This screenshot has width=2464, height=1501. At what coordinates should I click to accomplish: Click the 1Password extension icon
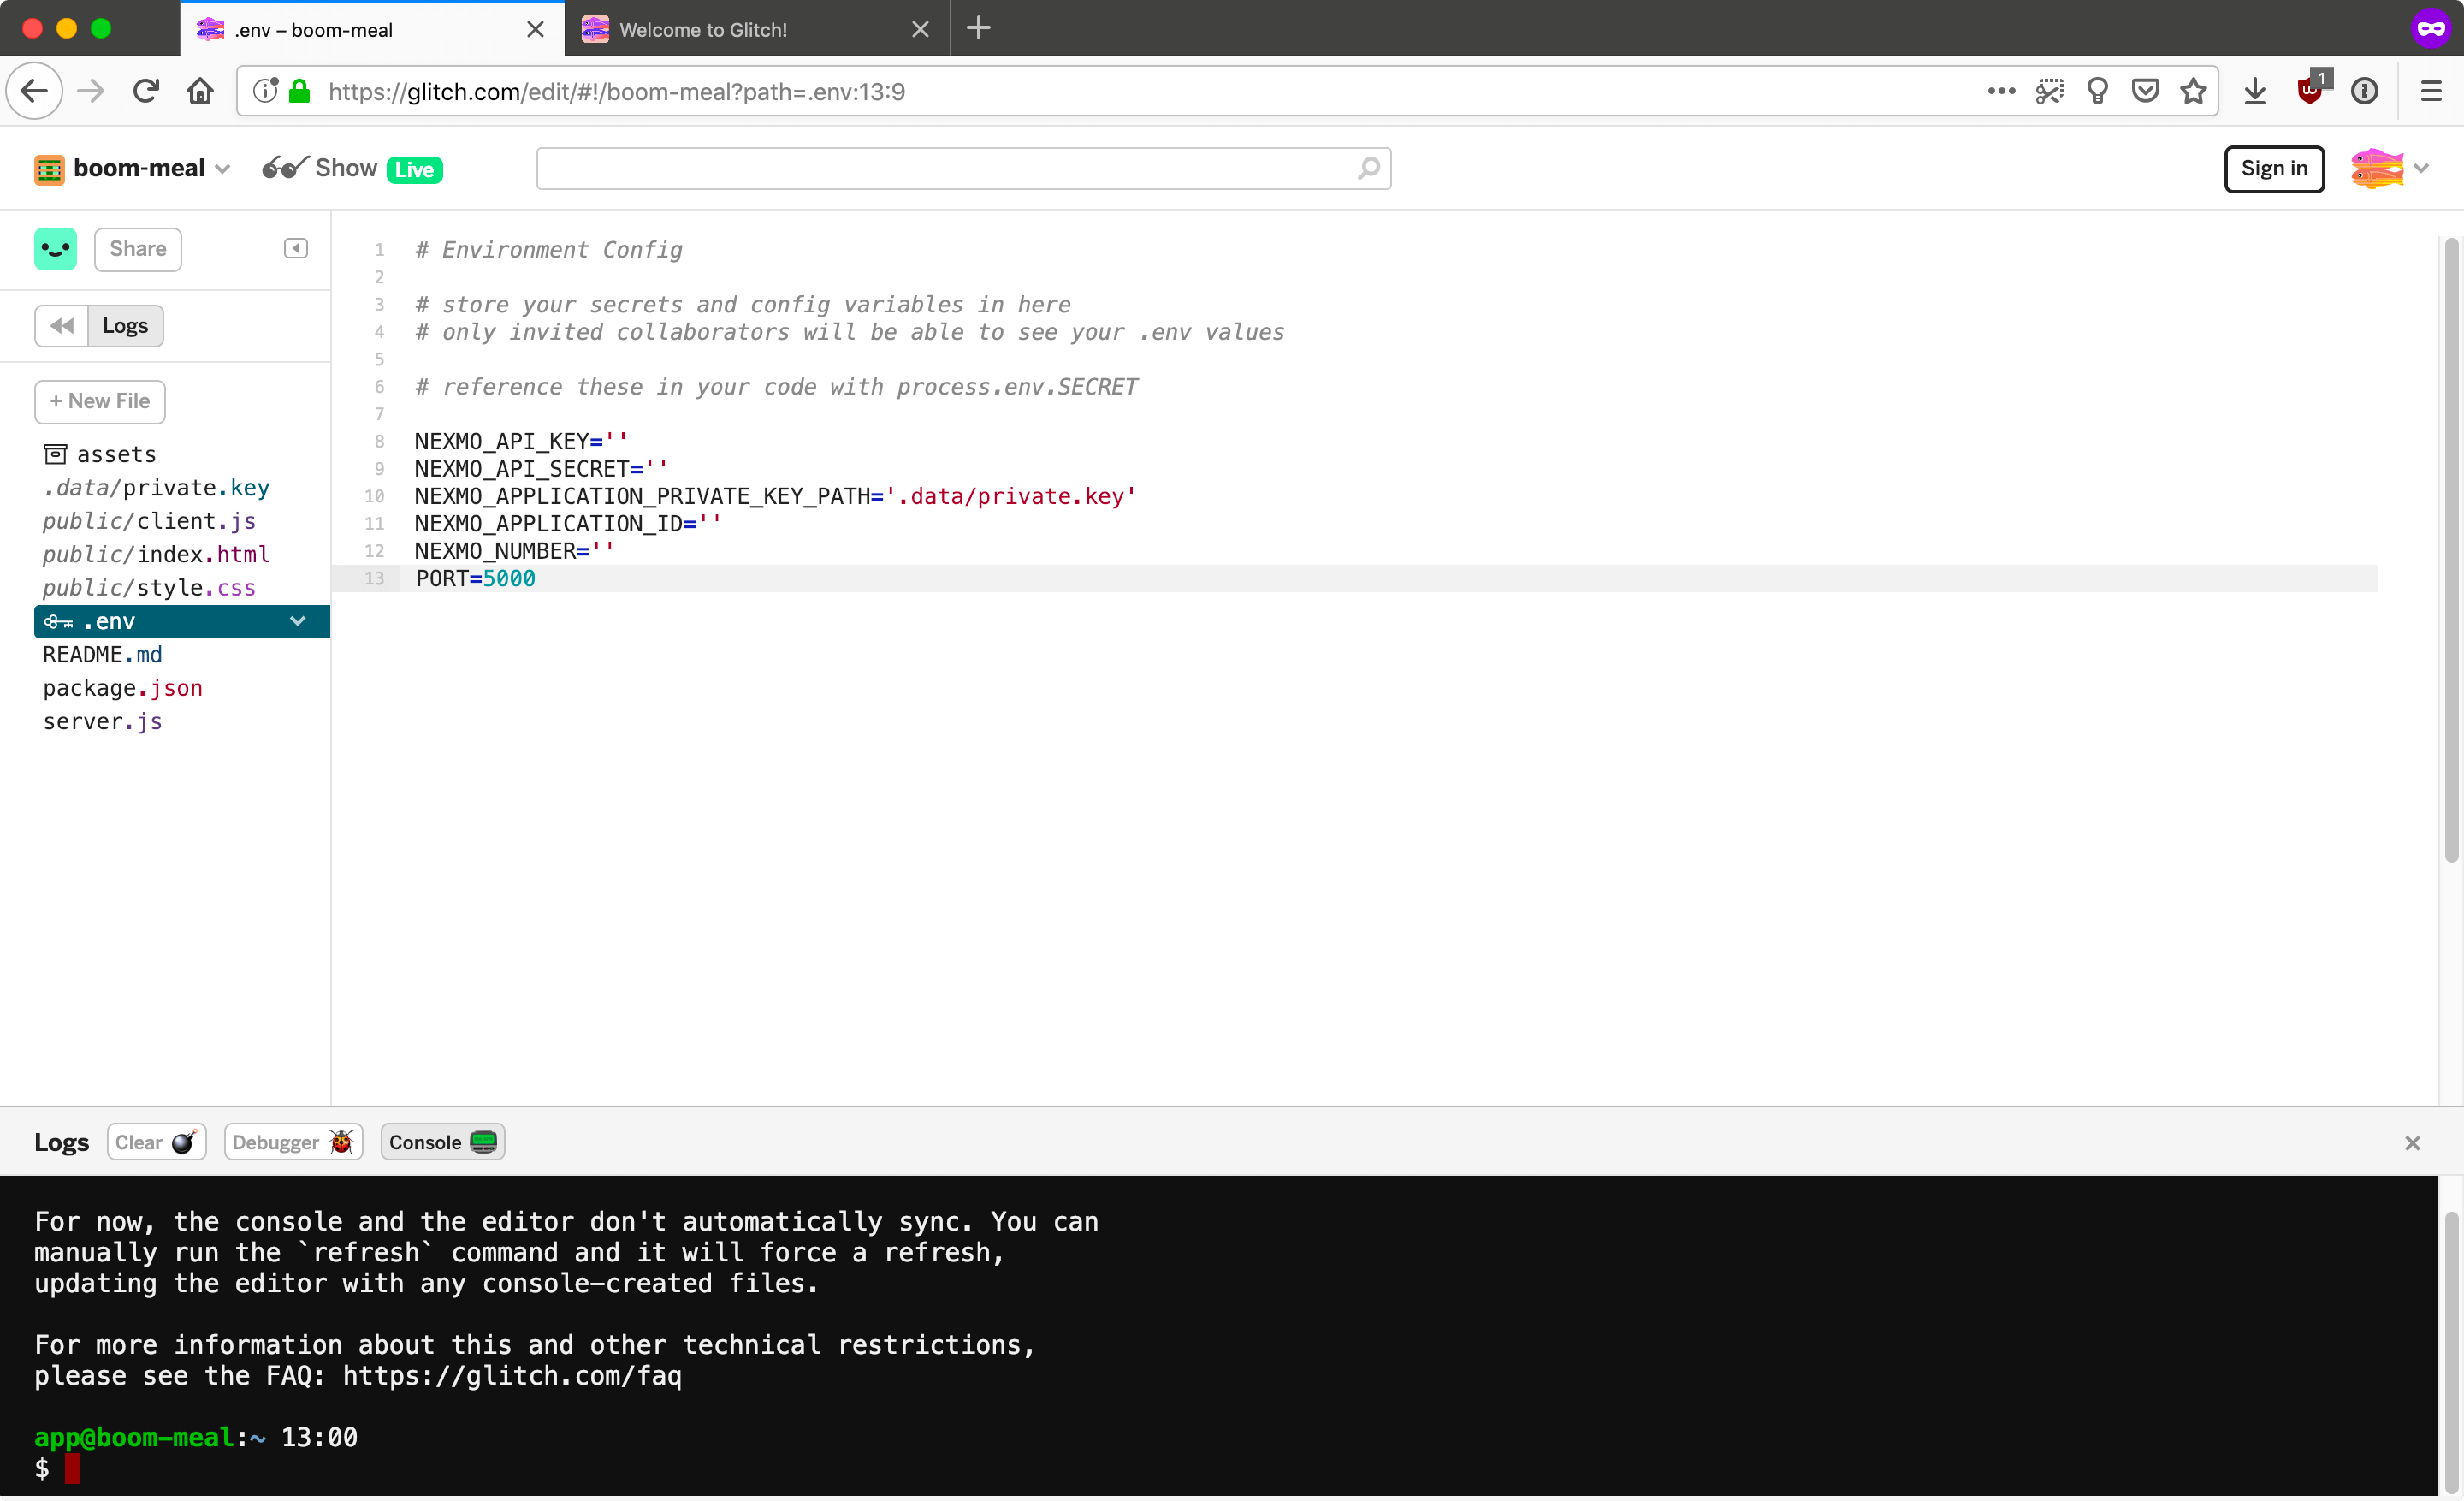pos(2364,91)
